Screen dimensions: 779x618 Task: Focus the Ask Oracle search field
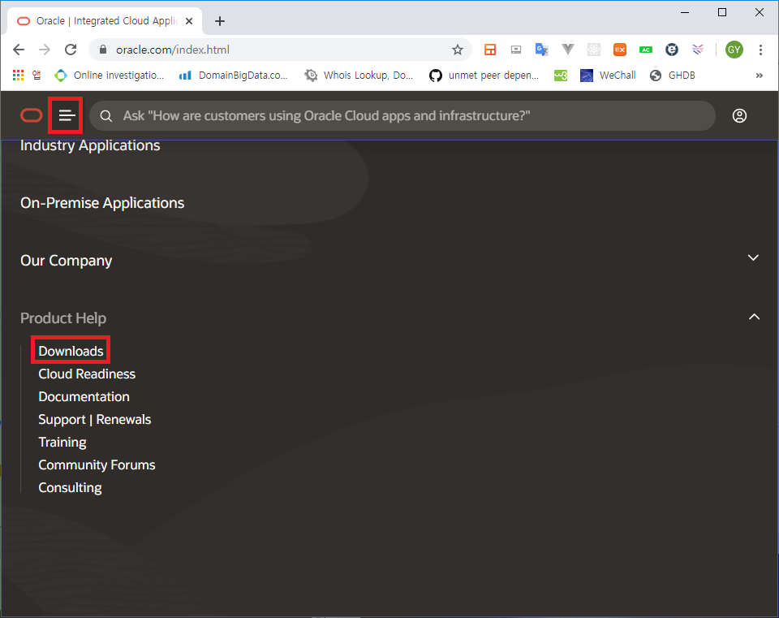click(402, 116)
